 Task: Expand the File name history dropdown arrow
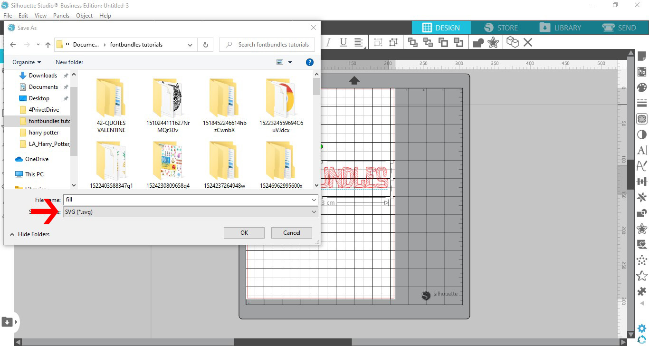(314, 200)
